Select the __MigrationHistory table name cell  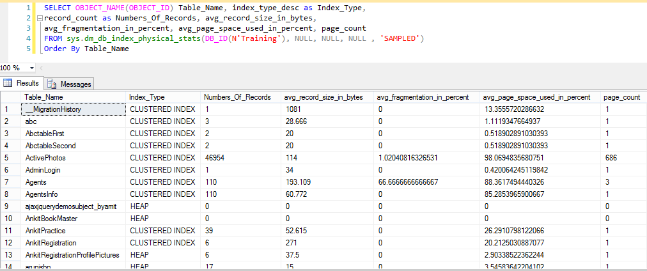(x=73, y=109)
